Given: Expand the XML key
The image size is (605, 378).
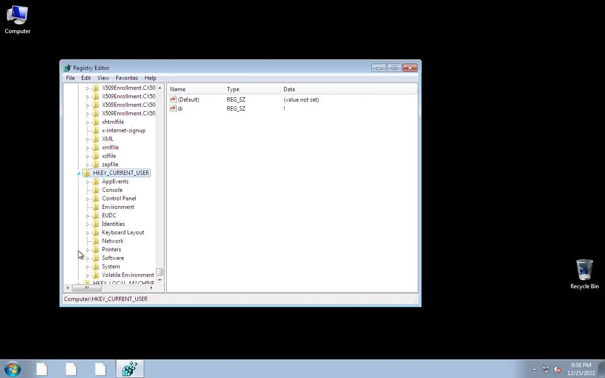Looking at the screenshot, I should point(87,139).
